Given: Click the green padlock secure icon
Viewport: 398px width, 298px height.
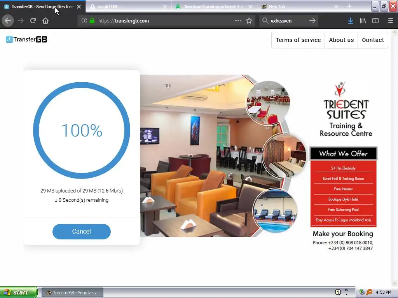Looking at the screenshot, I should (x=92, y=21).
